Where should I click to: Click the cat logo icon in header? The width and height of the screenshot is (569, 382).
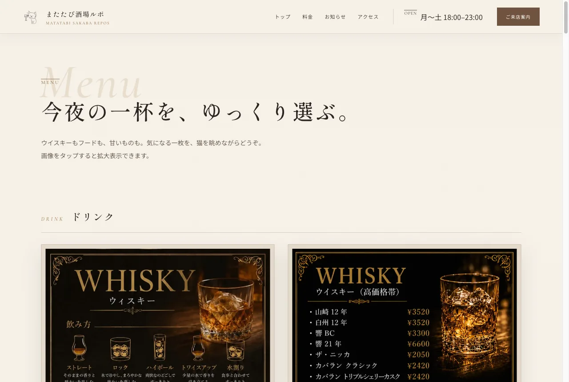(31, 17)
